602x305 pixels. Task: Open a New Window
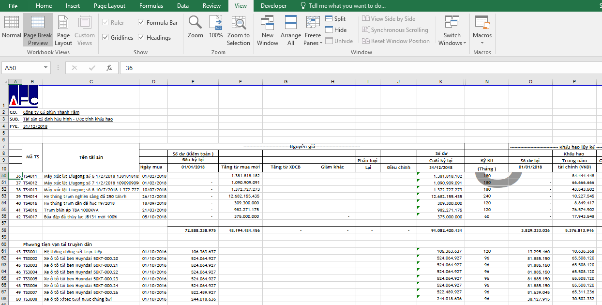click(x=268, y=30)
